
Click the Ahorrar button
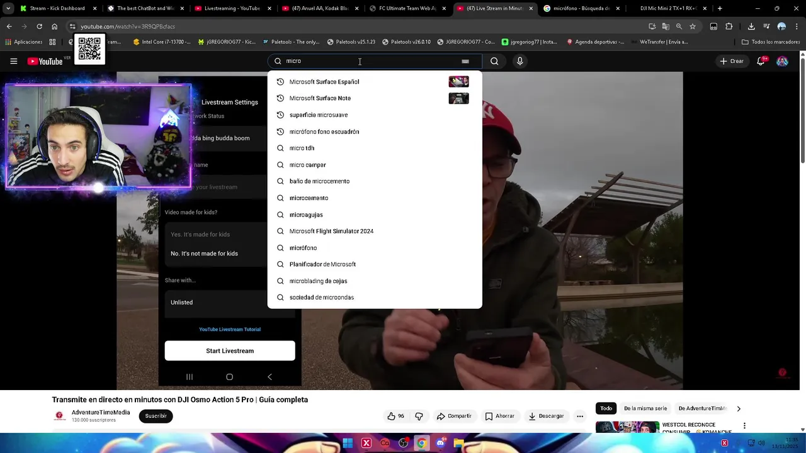(x=500, y=416)
